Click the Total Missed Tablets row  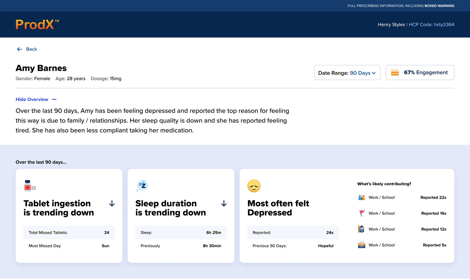pyautogui.click(x=69, y=233)
